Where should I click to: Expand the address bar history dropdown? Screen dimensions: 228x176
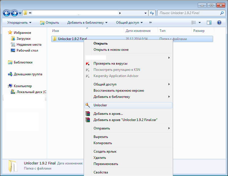pyautogui.click(x=145, y=13)
